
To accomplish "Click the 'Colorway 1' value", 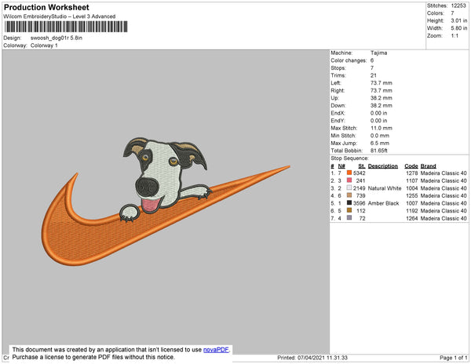I will point(44,45).
